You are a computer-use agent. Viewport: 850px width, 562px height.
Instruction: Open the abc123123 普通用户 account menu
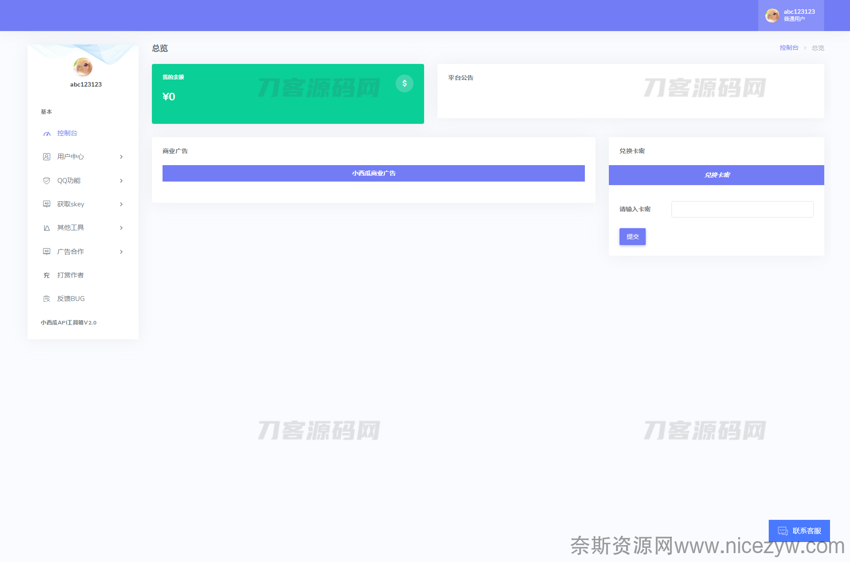pos(791,16)
